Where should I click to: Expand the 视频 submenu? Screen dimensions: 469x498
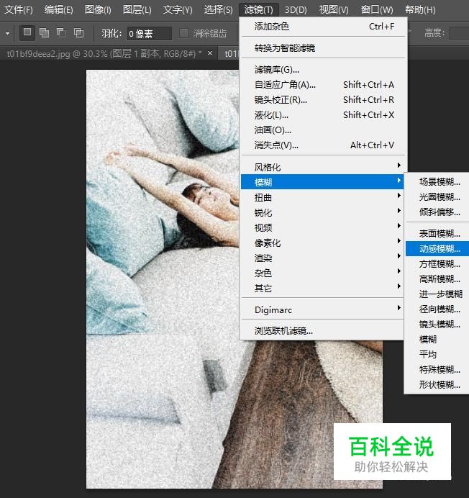(322, 227)
